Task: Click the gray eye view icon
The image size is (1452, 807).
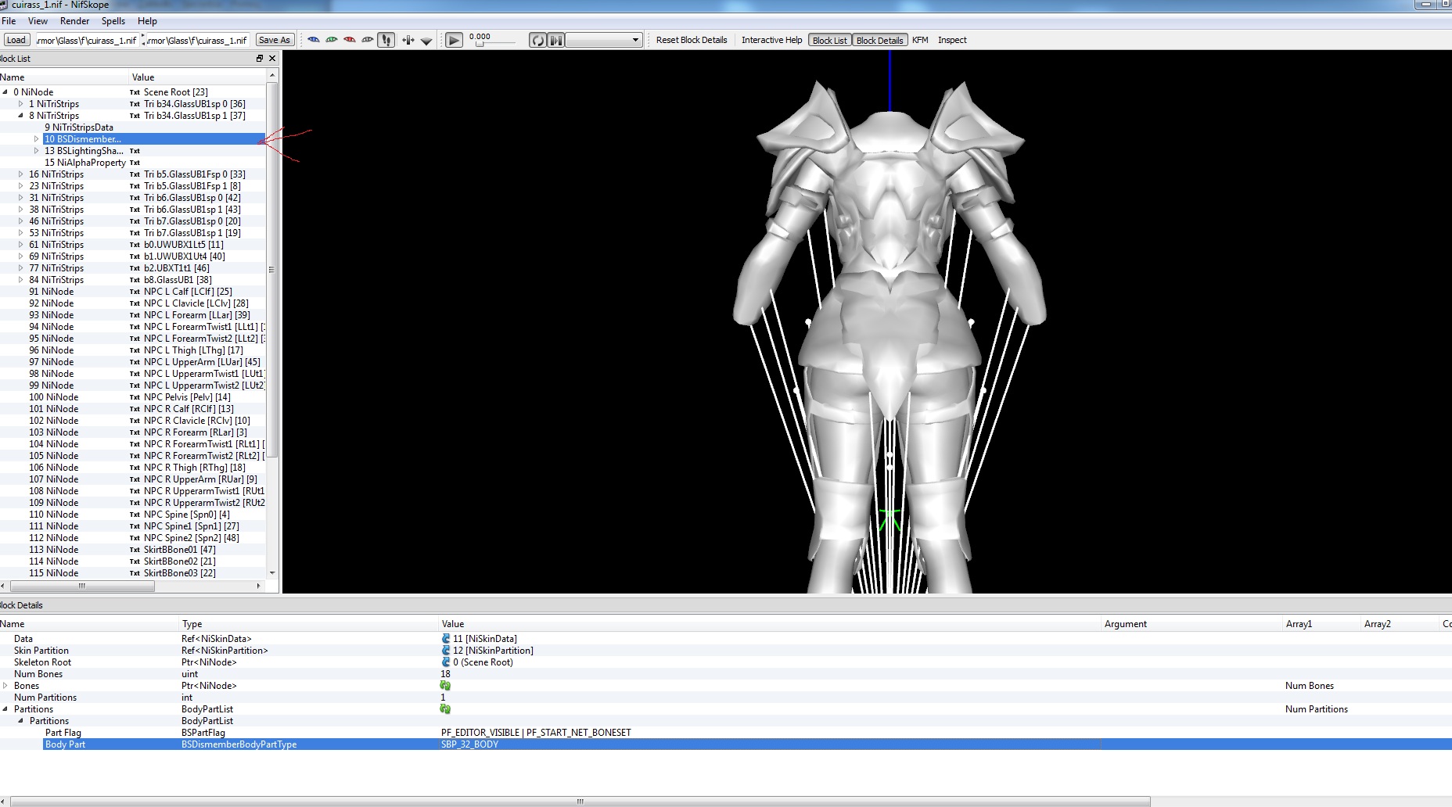Action: click(x=368, y=40)
